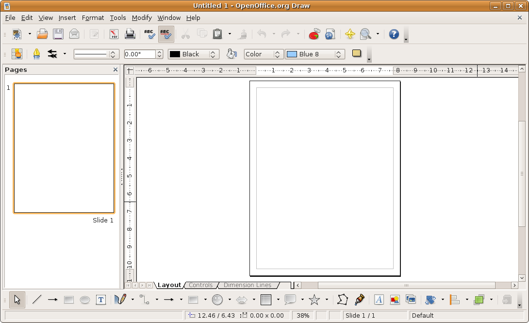Screen dimensions: 529x323
Task: Open Fill color Blue 8 dropdown
Action: (315, 54)
